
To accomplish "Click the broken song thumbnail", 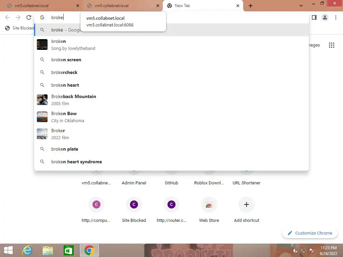I will 42,45.
